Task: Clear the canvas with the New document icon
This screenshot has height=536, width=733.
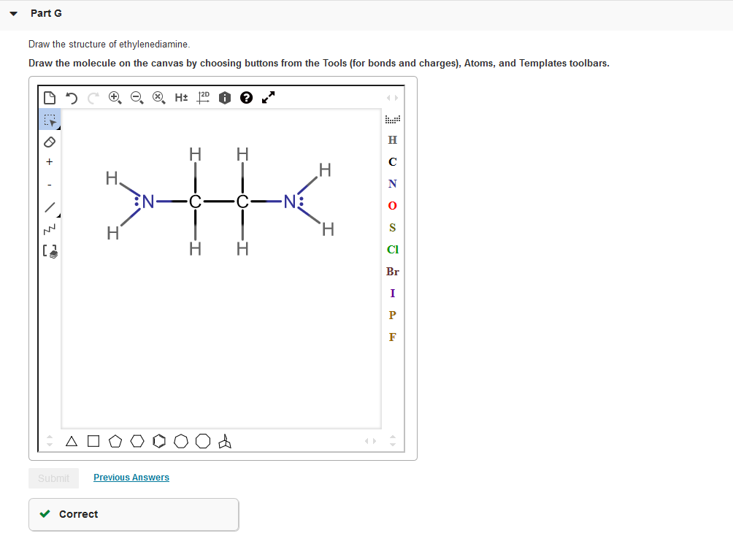Action: [x=50, y=97]
